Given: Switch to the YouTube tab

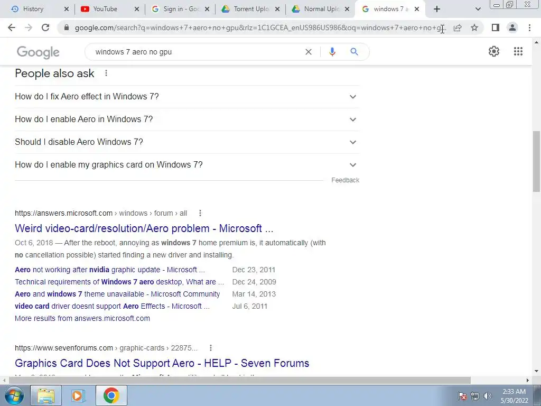Looking at the screenshot, I should 105,9.
